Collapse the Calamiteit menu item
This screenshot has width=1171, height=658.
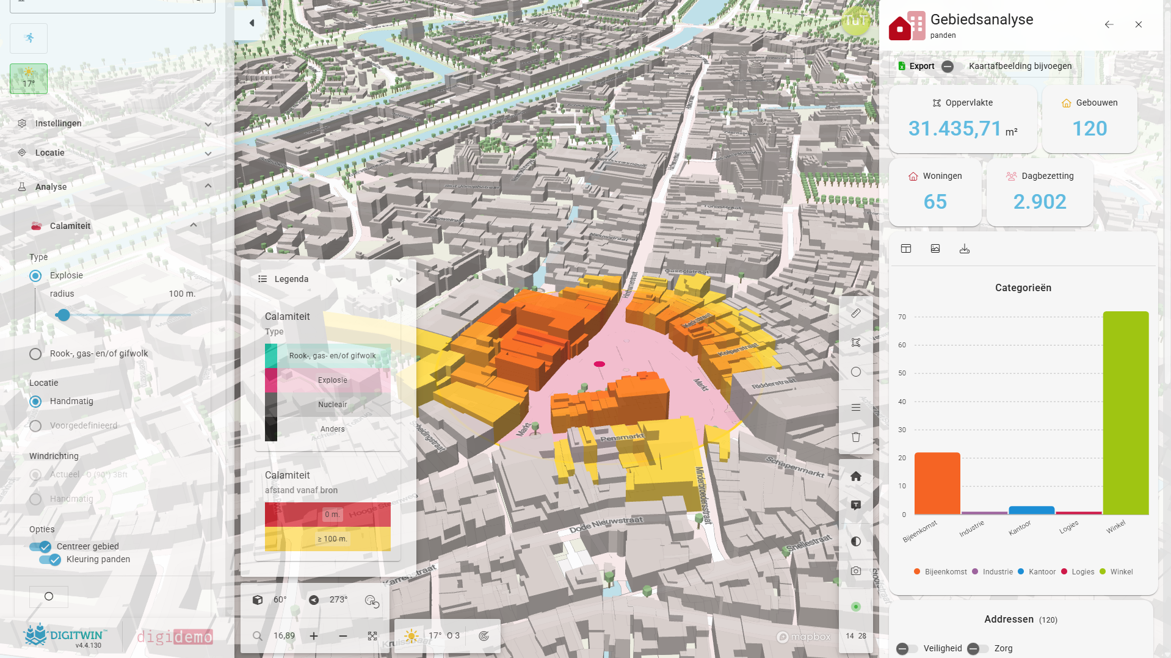point(194,225)
